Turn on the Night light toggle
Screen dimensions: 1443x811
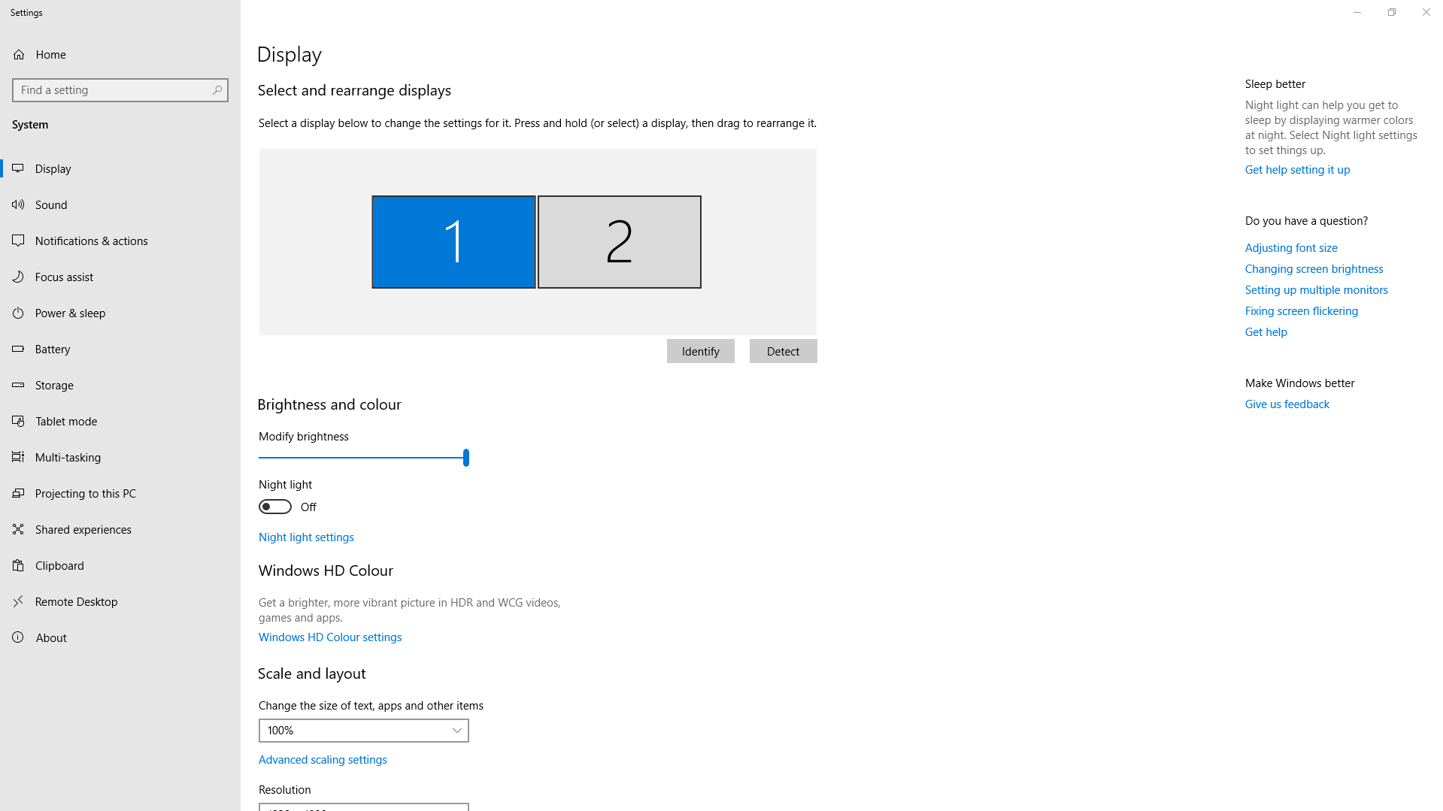(x=275, y=507)
